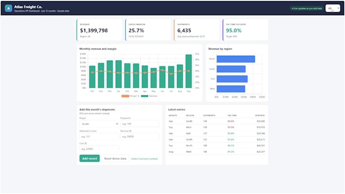Select the Revenue KPI card

point(99,30)
